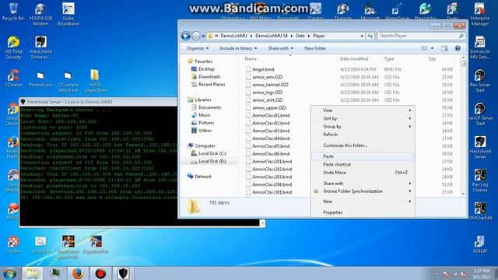Screen dimensions: 498x280
Task: Expand the Group by submenu
Action: [x=363, y=126]
